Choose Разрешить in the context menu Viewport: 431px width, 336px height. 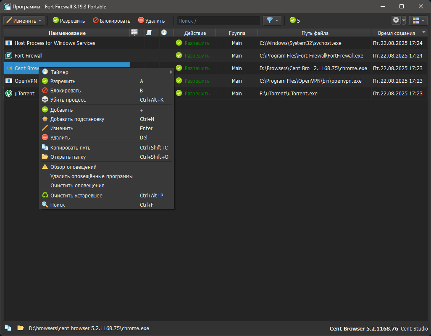[x=107, y=81]
